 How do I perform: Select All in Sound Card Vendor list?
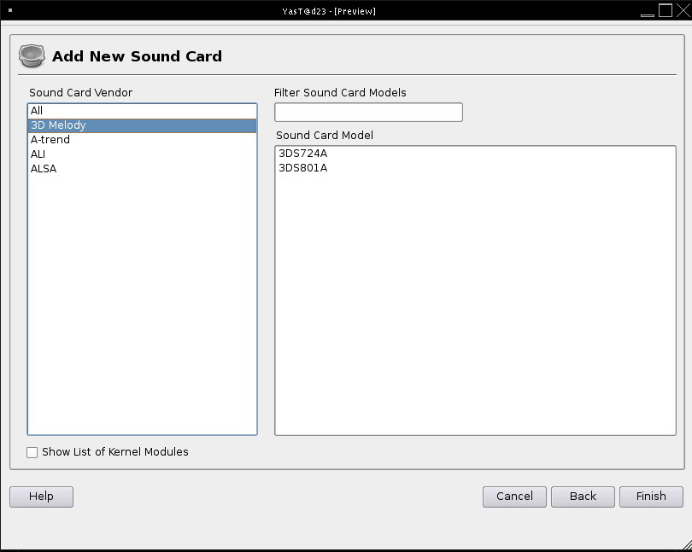coord(37,111)
